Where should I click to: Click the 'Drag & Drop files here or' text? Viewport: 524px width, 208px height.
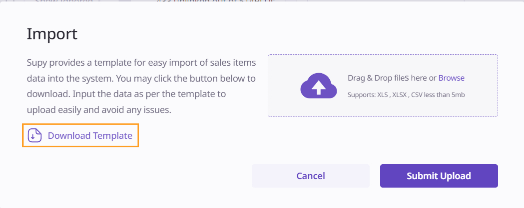coord(392,78)
